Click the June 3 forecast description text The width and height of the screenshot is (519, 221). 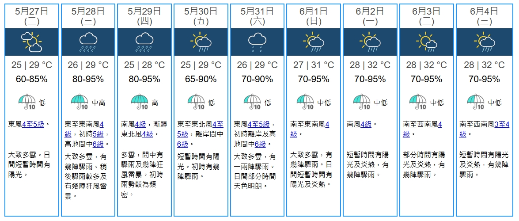pyautogui.click(x=424, y=164)
